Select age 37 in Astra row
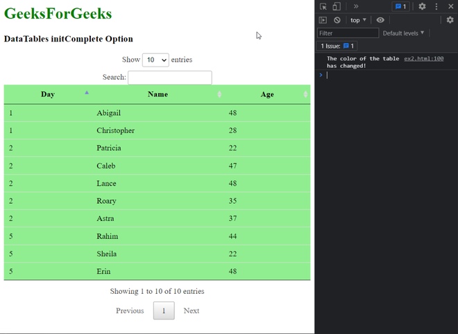Viewport: 458px width, 334px height. coord(267,218)
